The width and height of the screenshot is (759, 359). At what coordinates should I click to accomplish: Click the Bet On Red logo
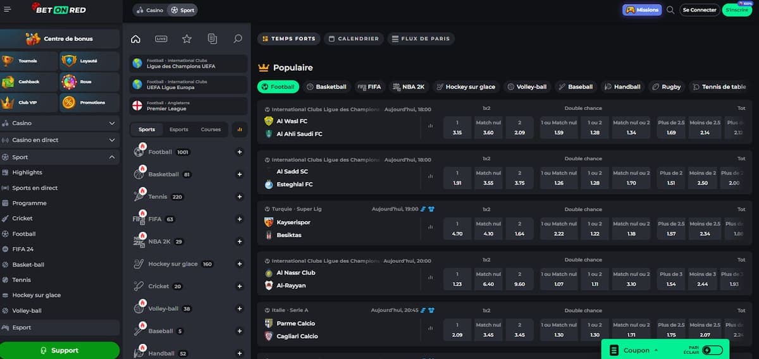pyautogui.click(x=59, y=9)
